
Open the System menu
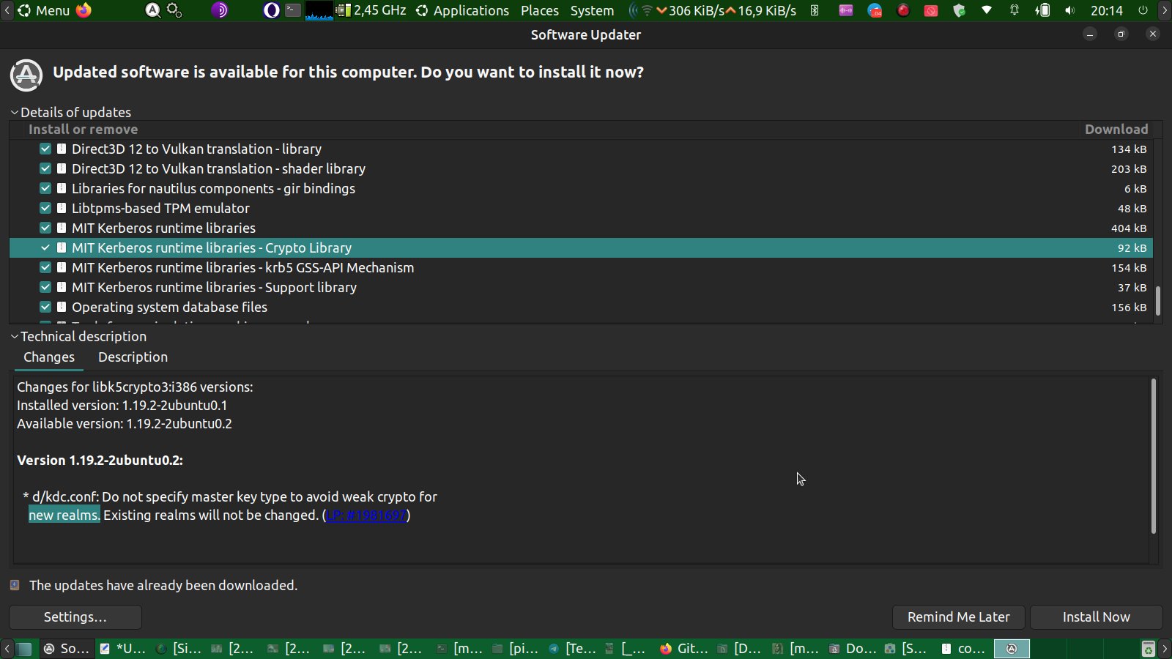593,10
